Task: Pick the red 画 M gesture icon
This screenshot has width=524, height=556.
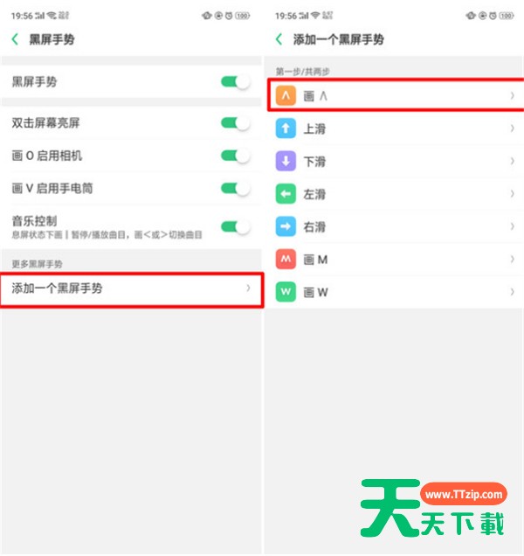Action: [286, 260]
